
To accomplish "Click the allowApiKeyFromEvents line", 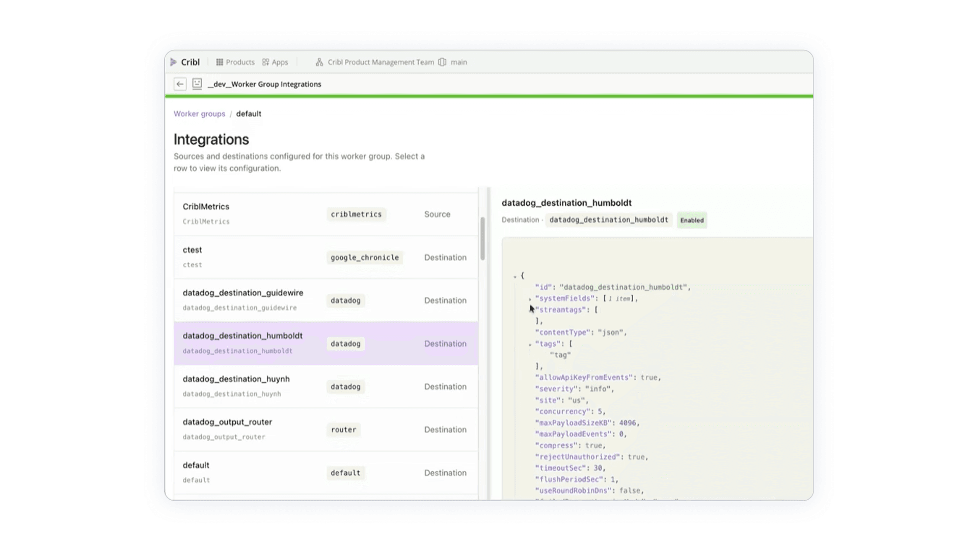I will click(x=598, y=377).
